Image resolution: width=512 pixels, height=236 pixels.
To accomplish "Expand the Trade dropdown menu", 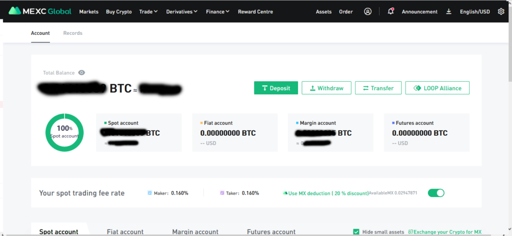I will coord(148,11).
